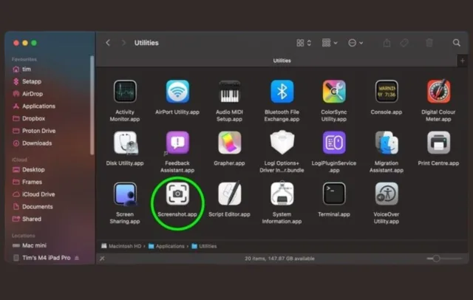
Task: Go forward with the right chevron
Action: tap(123, 43)
